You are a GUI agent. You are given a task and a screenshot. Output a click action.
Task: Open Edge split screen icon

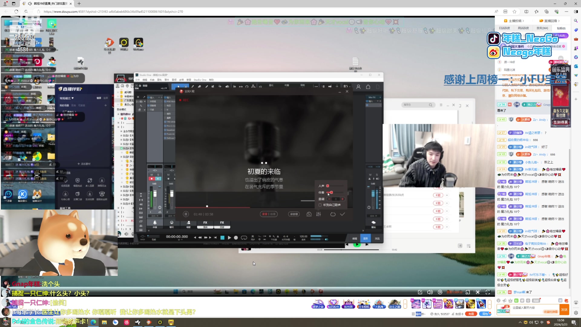click(x=526, y=12)
